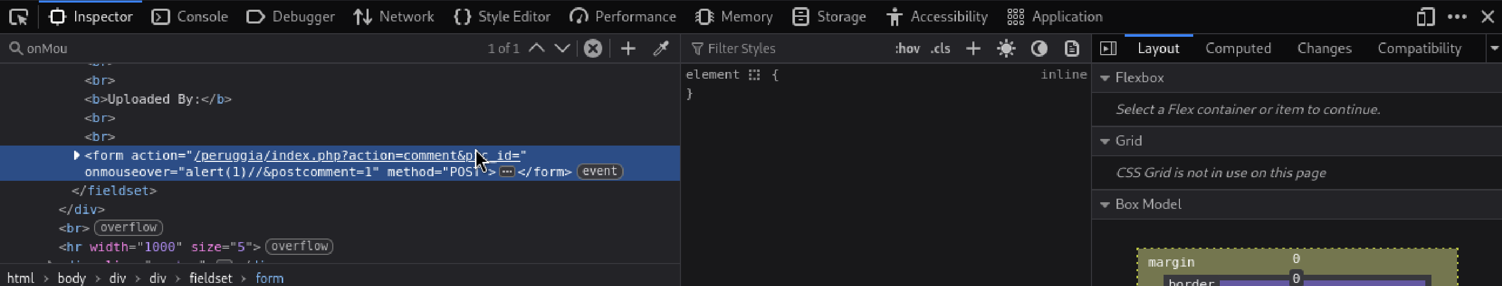This screenshot has width=1502, height=286.
Task: Toggle dark color scheme simulation
Action: tap(1039, 49)
